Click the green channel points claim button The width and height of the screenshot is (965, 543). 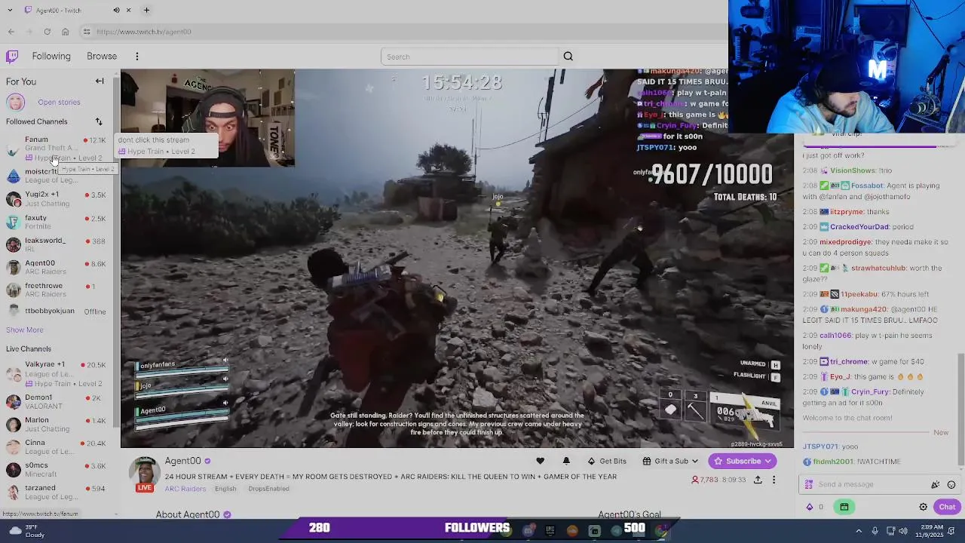pos(844,507)
